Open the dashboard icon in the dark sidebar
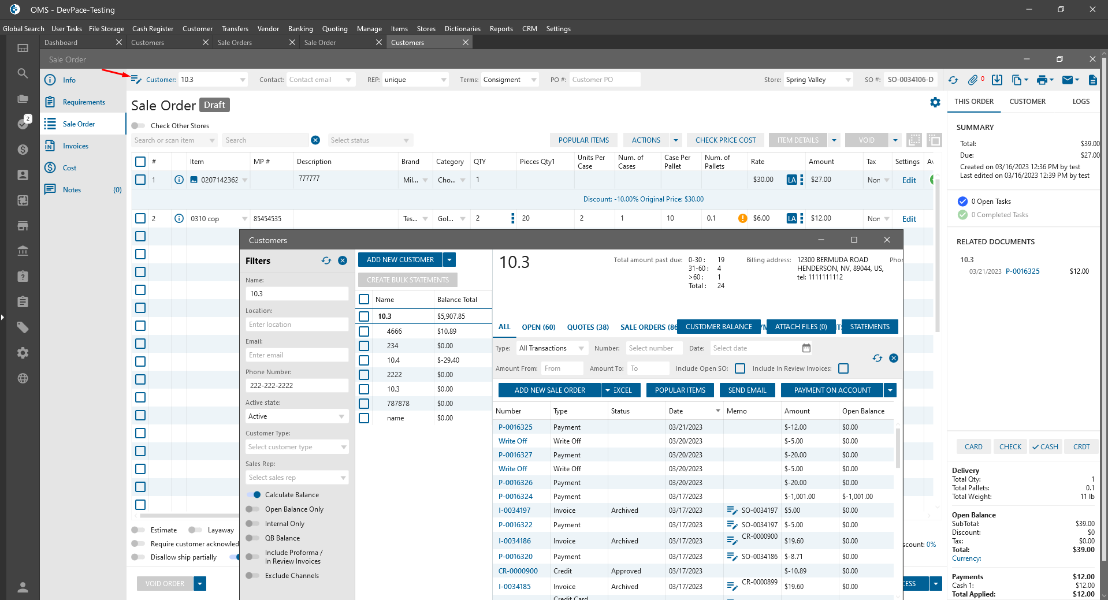 pos(23,48)
